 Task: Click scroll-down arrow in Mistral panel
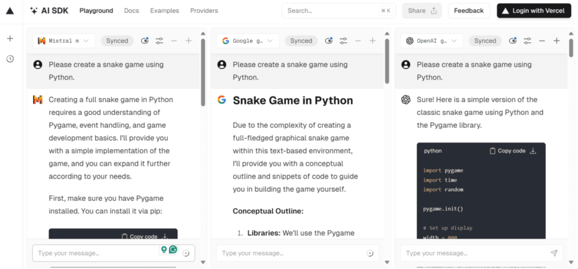click(203, 262)
